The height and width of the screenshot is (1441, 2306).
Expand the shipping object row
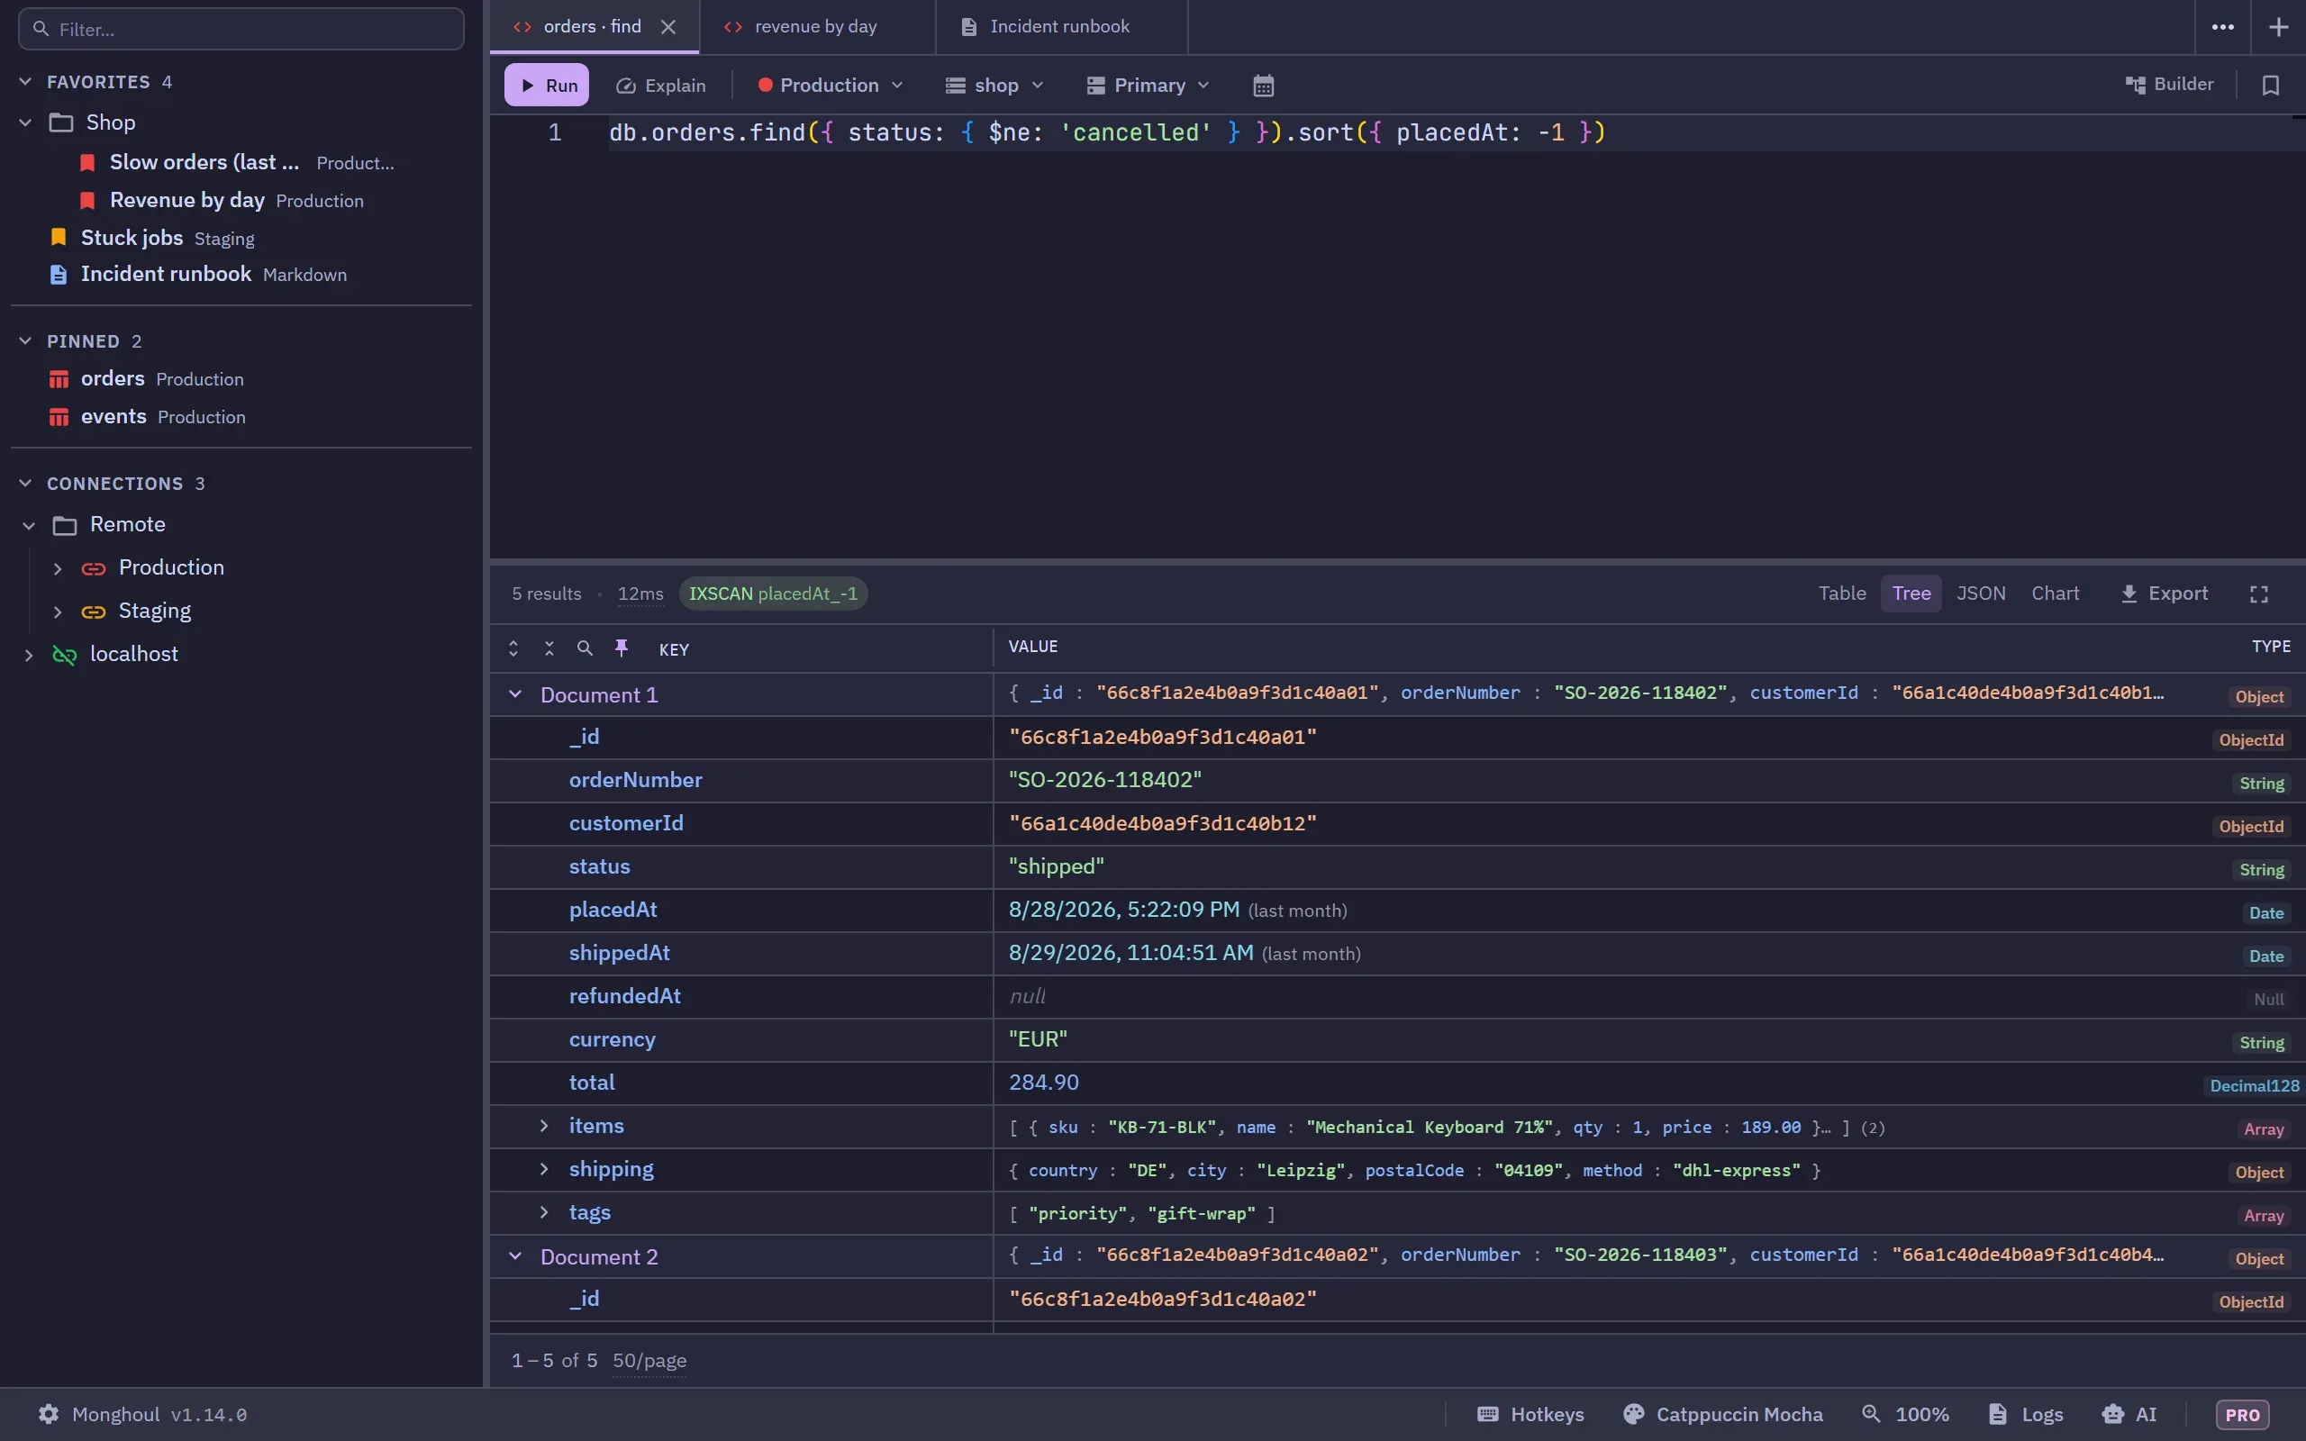[544, 1168]
